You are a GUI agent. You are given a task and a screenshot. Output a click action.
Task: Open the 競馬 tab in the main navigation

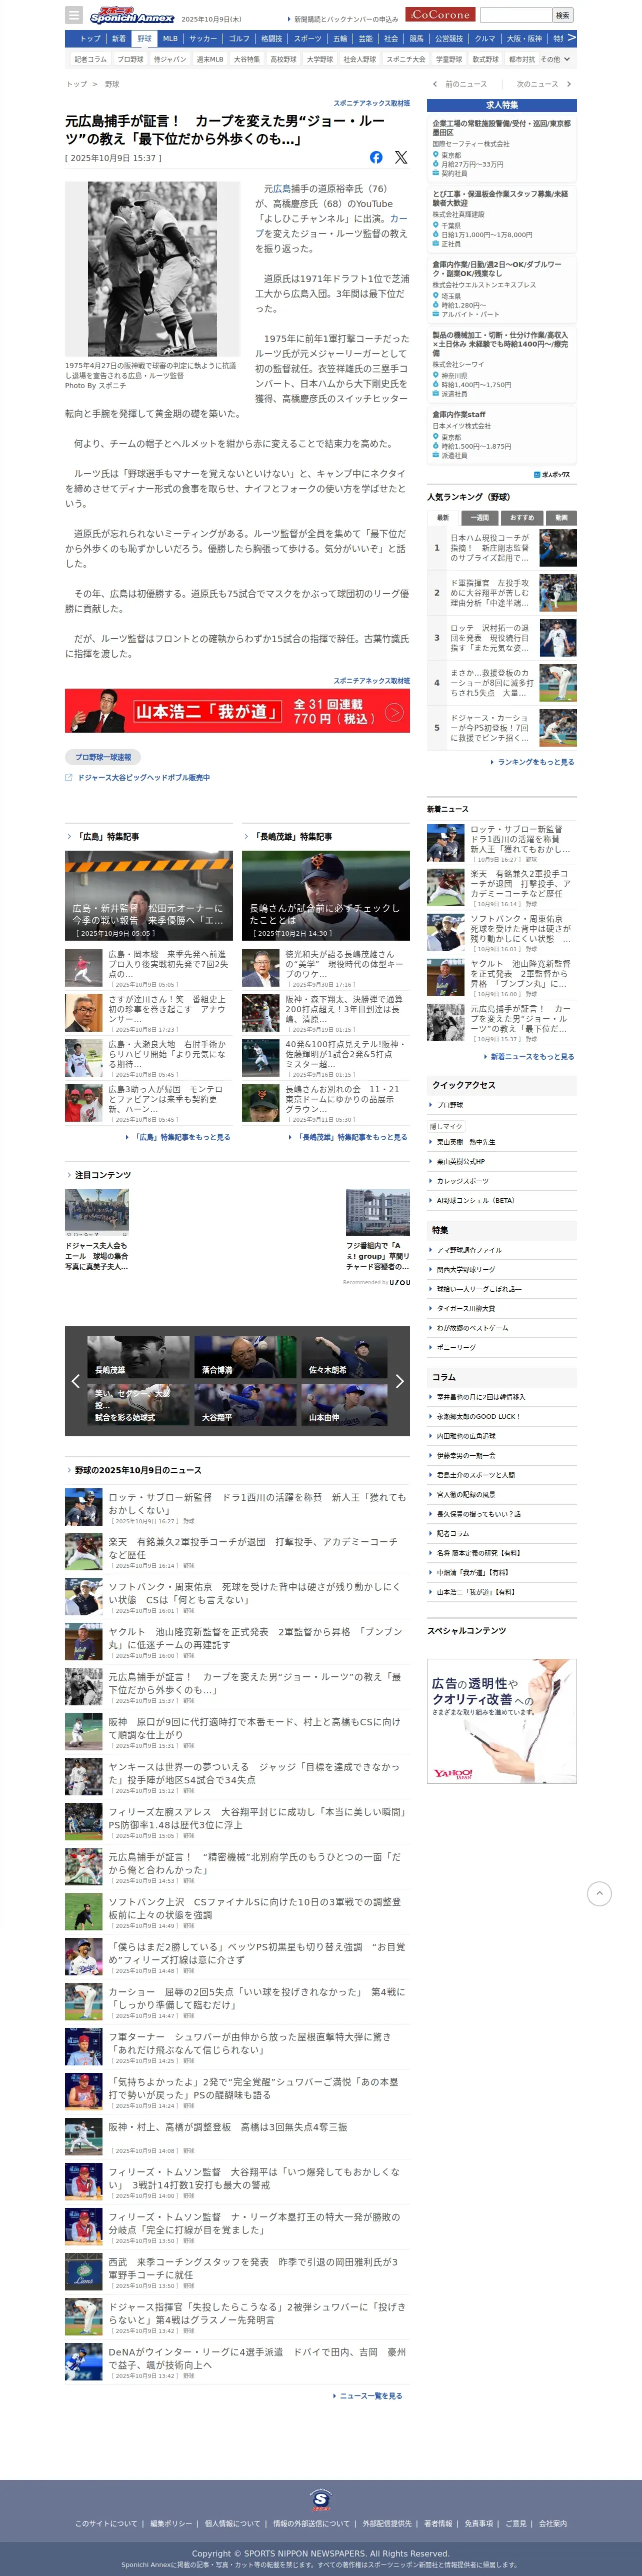(x=416, y=39)
